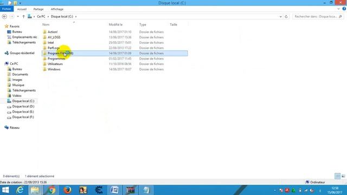
Task: Select Bureau under Ce PC
Action: [x=17, y=69]
